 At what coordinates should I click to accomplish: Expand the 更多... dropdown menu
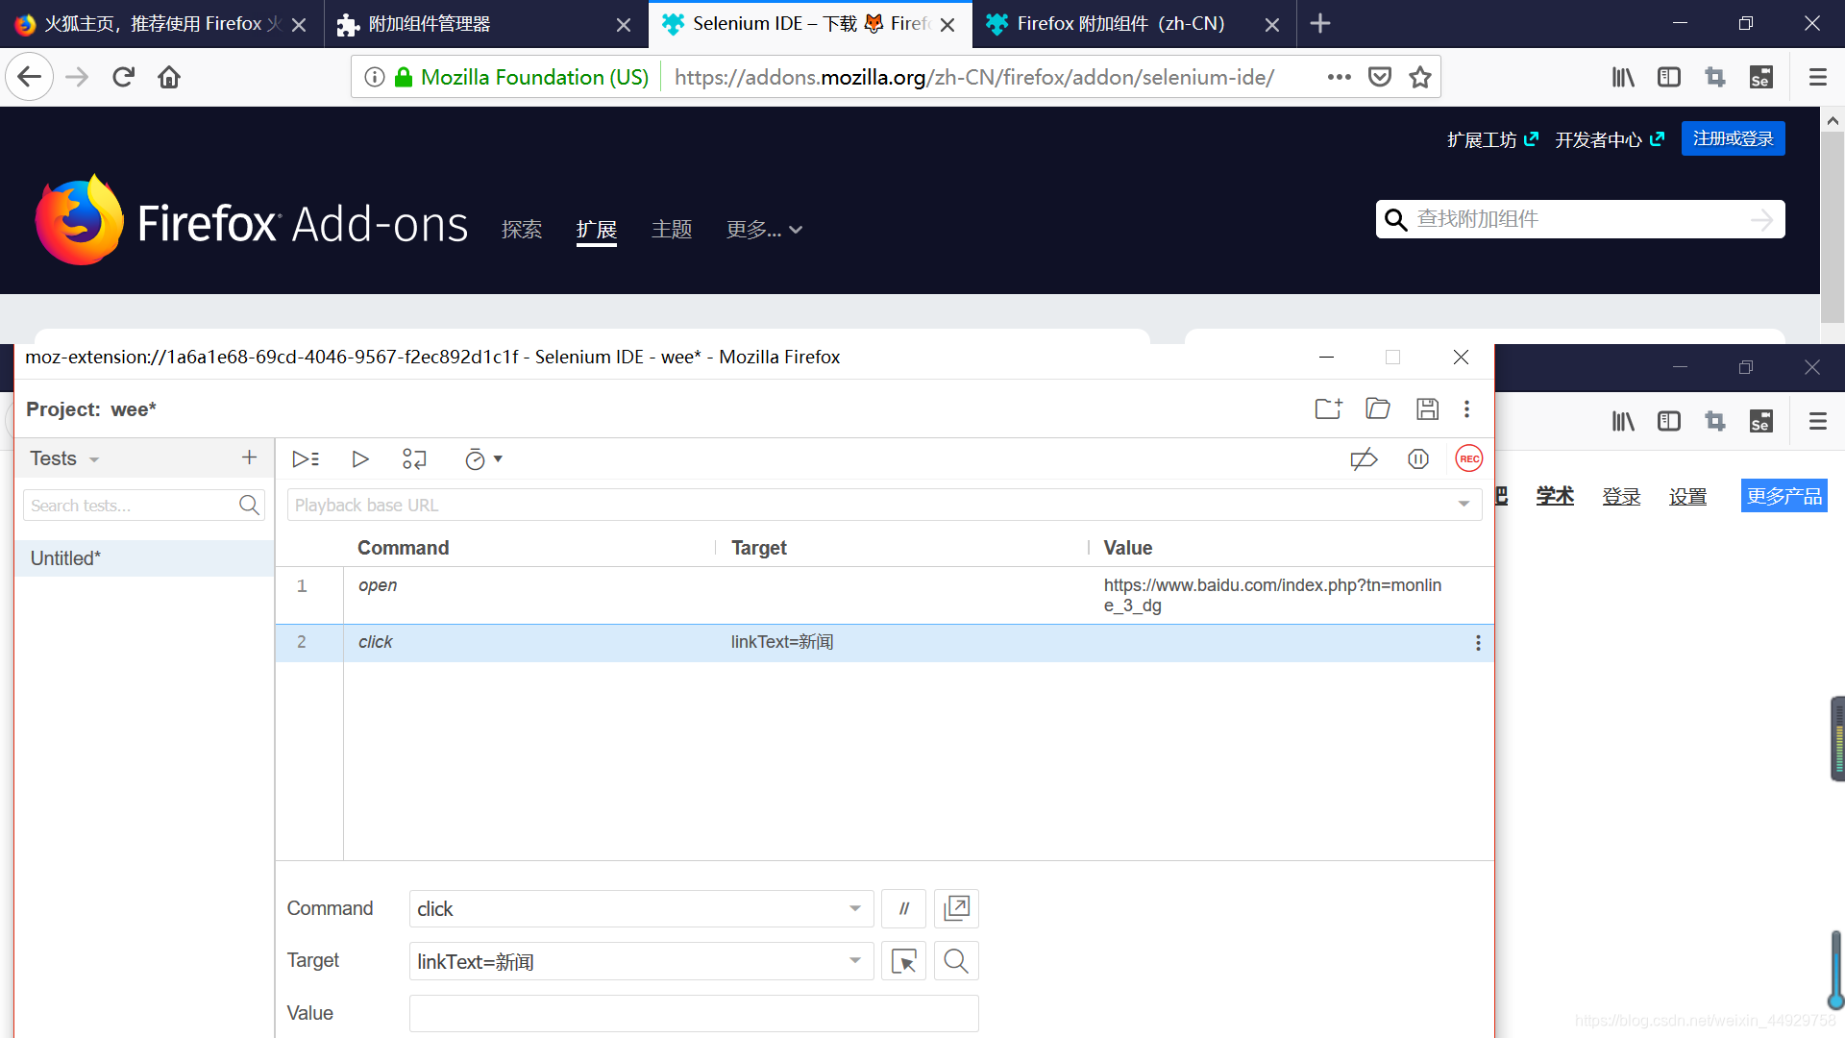[x=764, y=230]
